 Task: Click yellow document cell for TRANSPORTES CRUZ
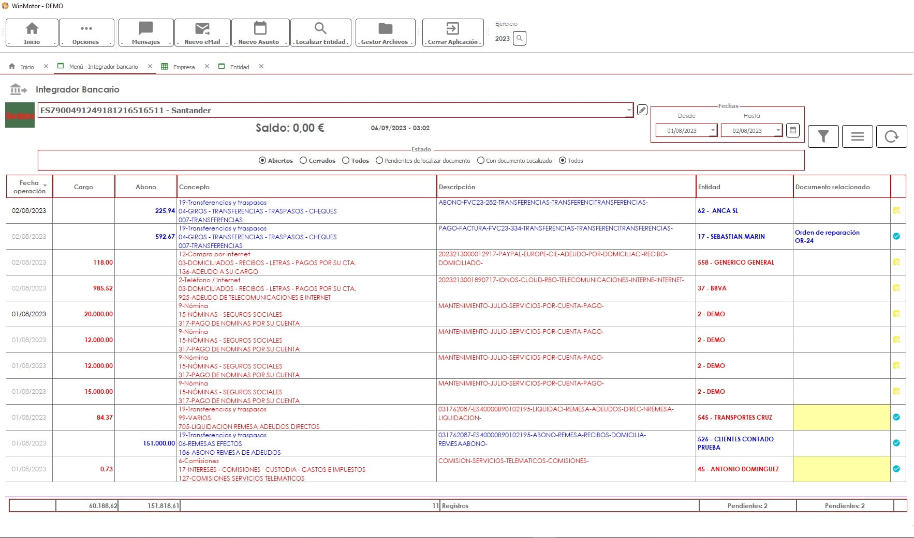(x=841, y=417)
